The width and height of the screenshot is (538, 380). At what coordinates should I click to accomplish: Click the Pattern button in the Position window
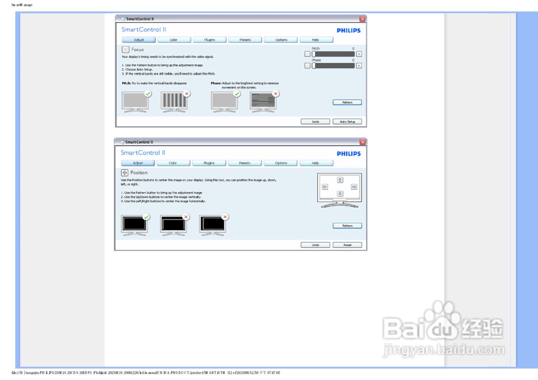(x=347, y=226)
